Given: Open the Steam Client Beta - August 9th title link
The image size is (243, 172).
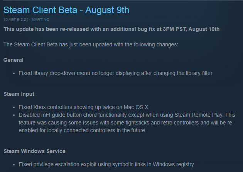Looking at the screenshot, I should tap(66, 10).
